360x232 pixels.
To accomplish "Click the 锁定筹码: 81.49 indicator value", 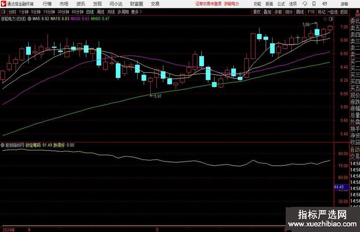I will point(39,145).
